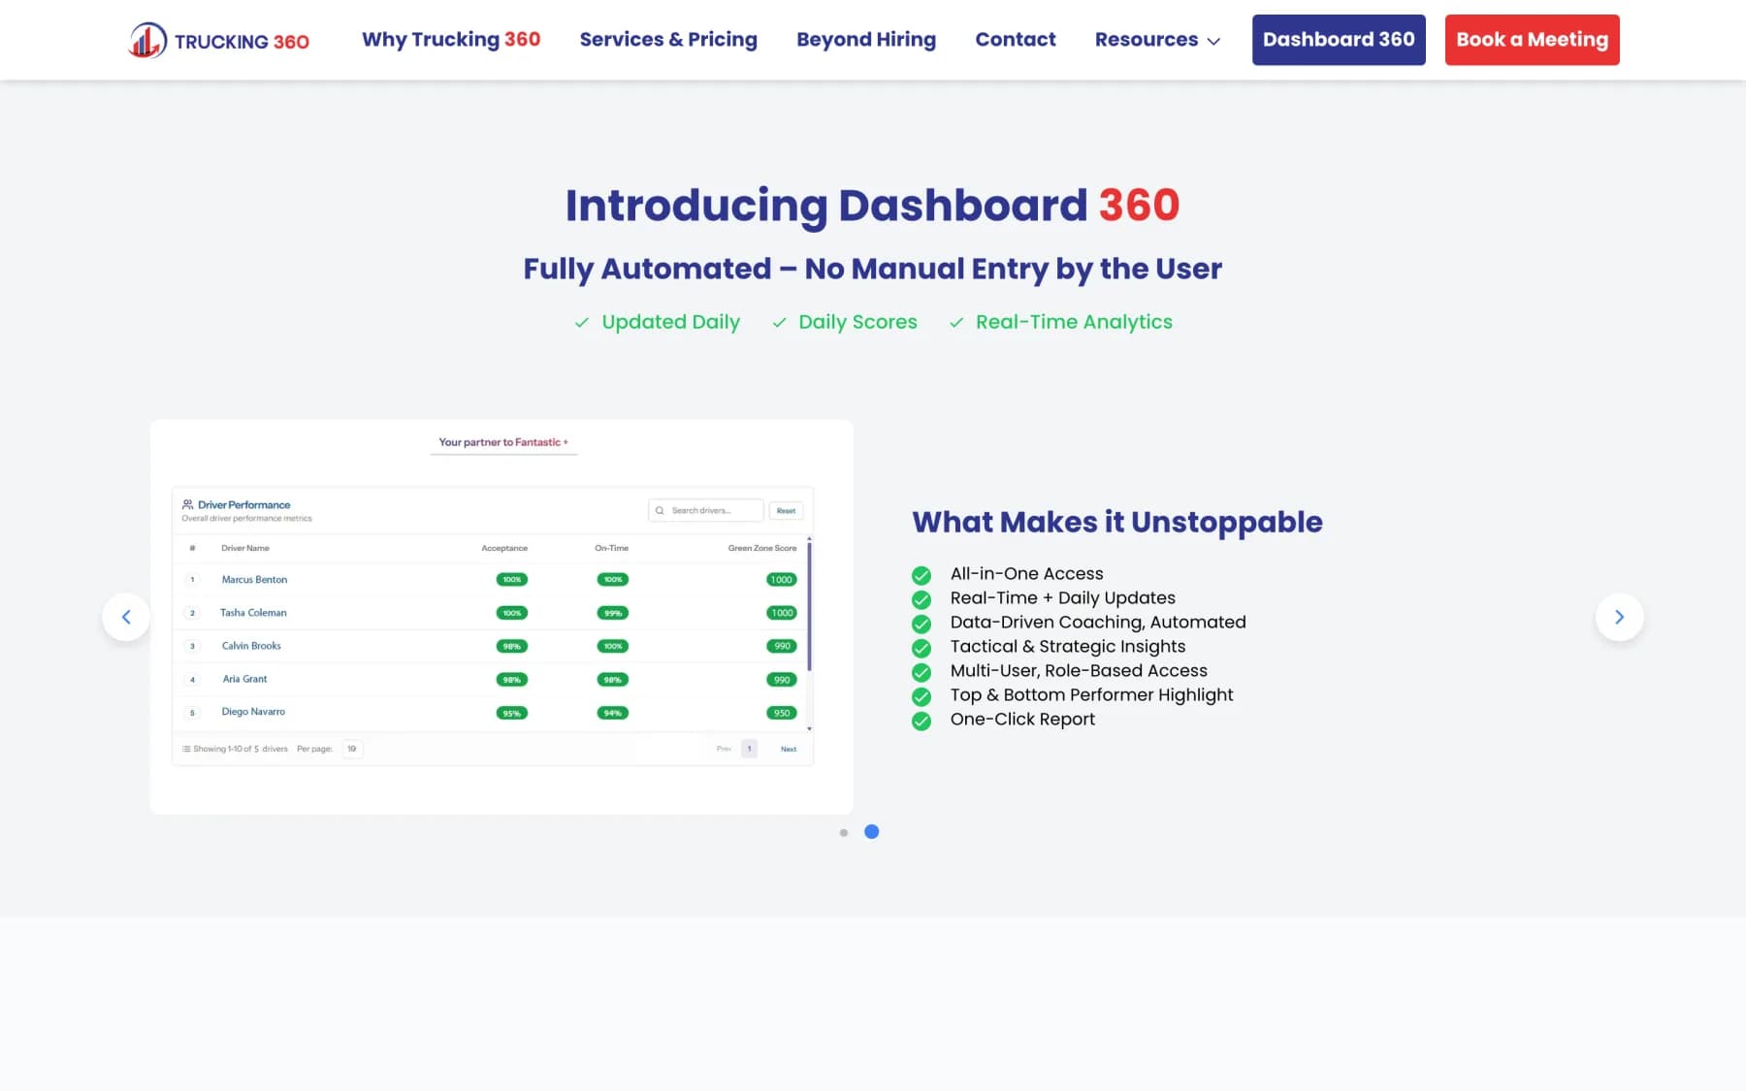Click "Top & Bottom Performer Highlight" item

click(x=1091, y=695)
